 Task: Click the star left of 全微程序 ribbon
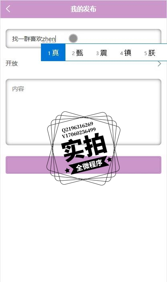[67, 170]
